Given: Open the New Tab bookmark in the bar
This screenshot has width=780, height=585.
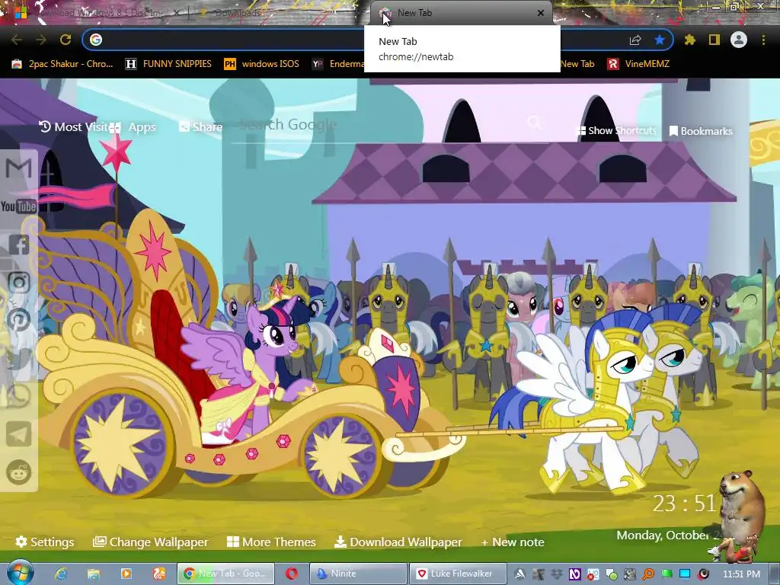Looking at the screenshot, I should [577, 64].
